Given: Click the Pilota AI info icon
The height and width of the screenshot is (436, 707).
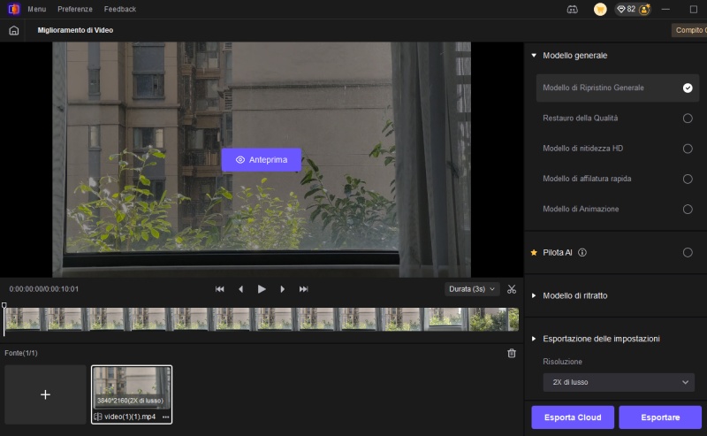Looking at the screenshot, I should click(582, 252).
